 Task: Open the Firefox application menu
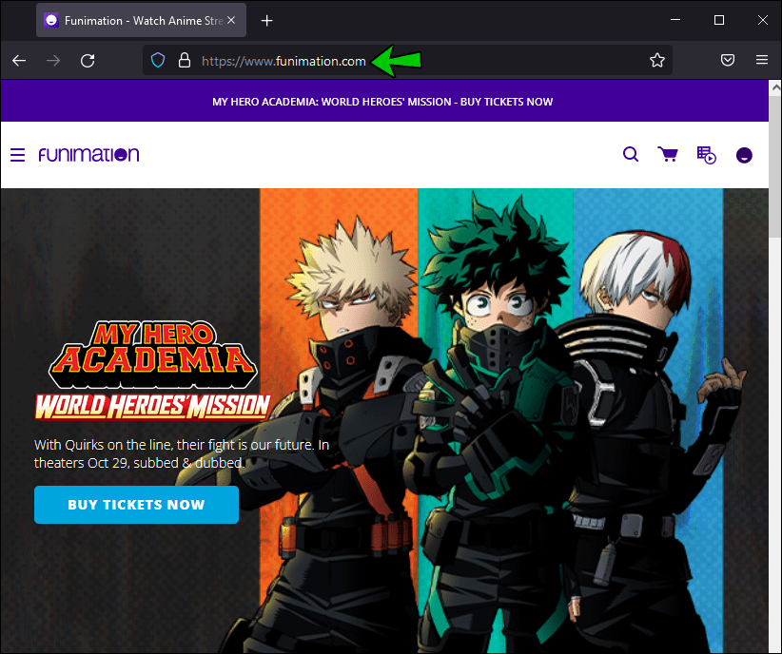762,60
